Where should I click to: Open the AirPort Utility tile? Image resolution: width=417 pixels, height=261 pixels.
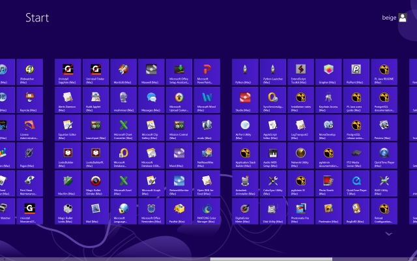pyautogui.click(x=245, y=128)
